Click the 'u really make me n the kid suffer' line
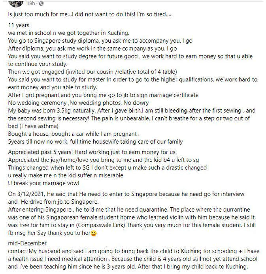This screenshot has height=274, width=266. pyautogui.click(x=66, y=175)
